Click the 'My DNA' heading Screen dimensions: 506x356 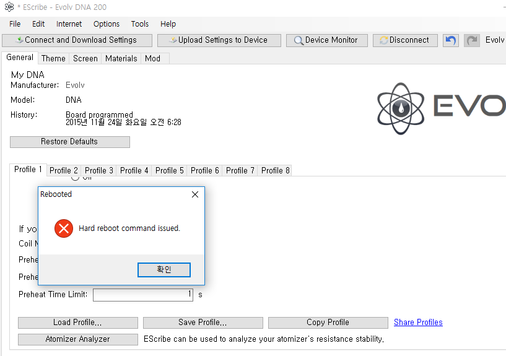click(x=28, y=75)
